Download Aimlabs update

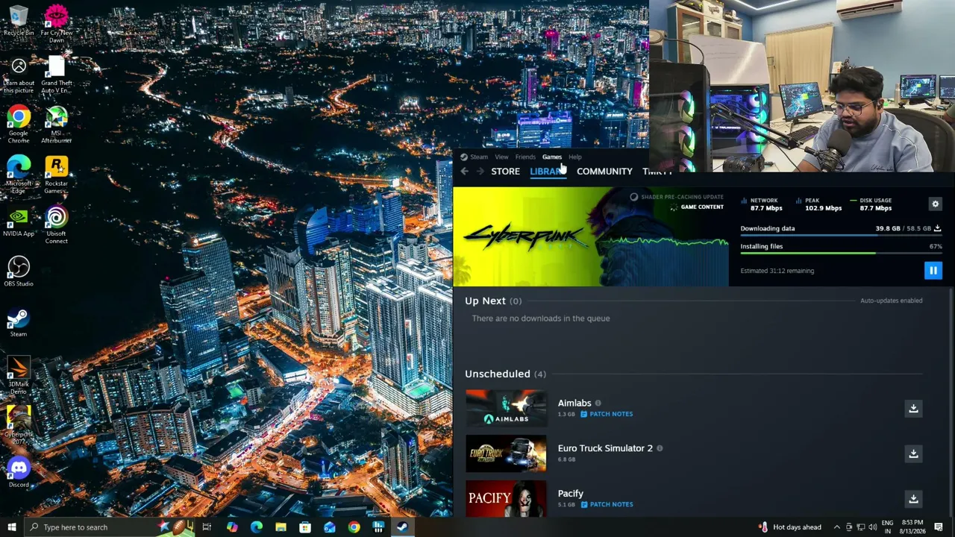point(913,408)
